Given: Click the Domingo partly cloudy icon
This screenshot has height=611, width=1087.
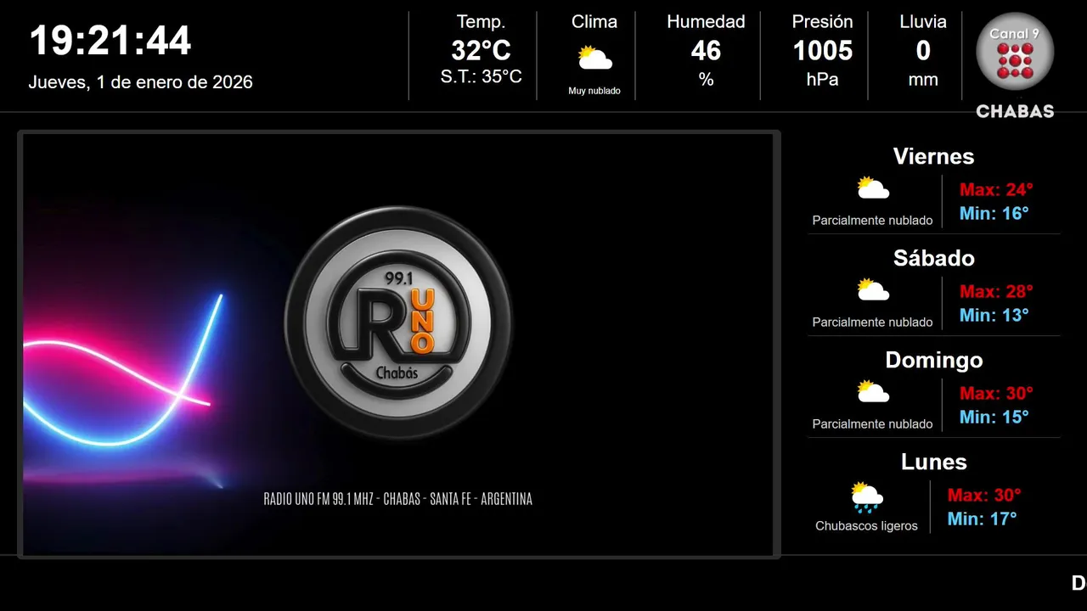Looking at the screenshot, I should click(x=872, y=392).
